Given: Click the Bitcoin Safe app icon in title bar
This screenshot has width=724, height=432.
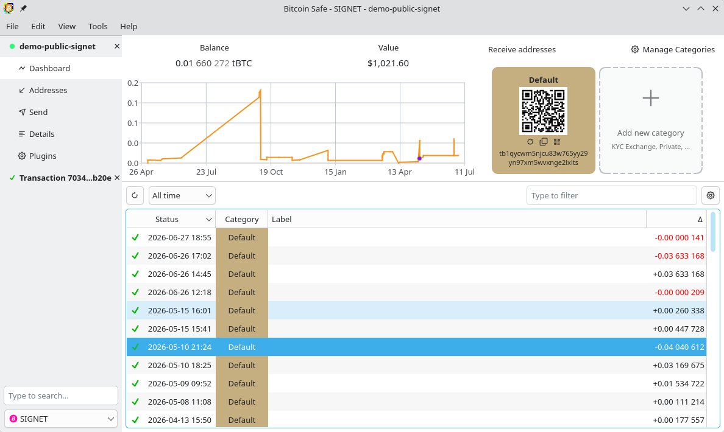Looking at the screenshot, I should point(9,9).
